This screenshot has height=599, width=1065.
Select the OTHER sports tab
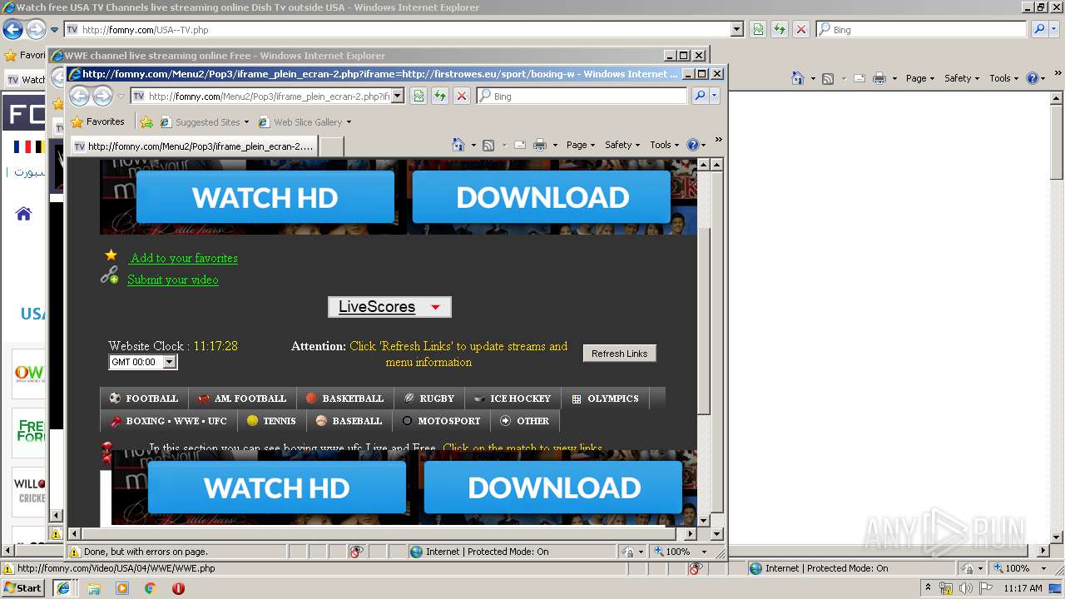click(525, 421)
